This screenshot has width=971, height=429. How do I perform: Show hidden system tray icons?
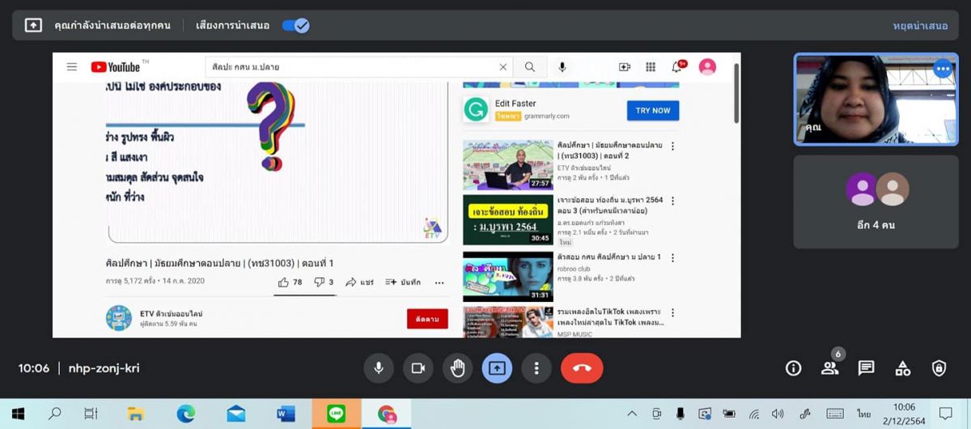(632, 414)
